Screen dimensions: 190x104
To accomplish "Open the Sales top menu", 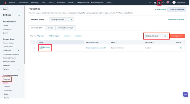I will point(44,3).
